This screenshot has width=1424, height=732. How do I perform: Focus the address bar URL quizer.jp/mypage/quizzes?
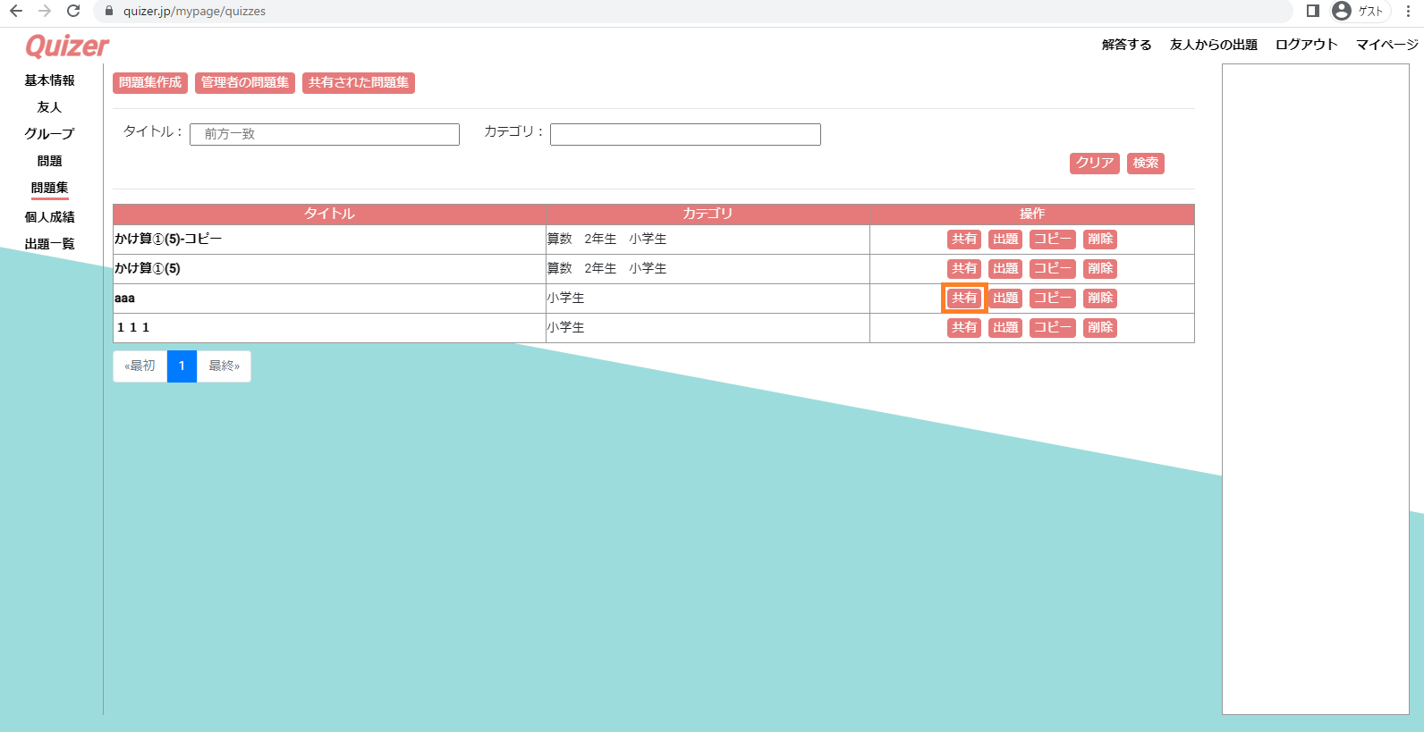194,11
